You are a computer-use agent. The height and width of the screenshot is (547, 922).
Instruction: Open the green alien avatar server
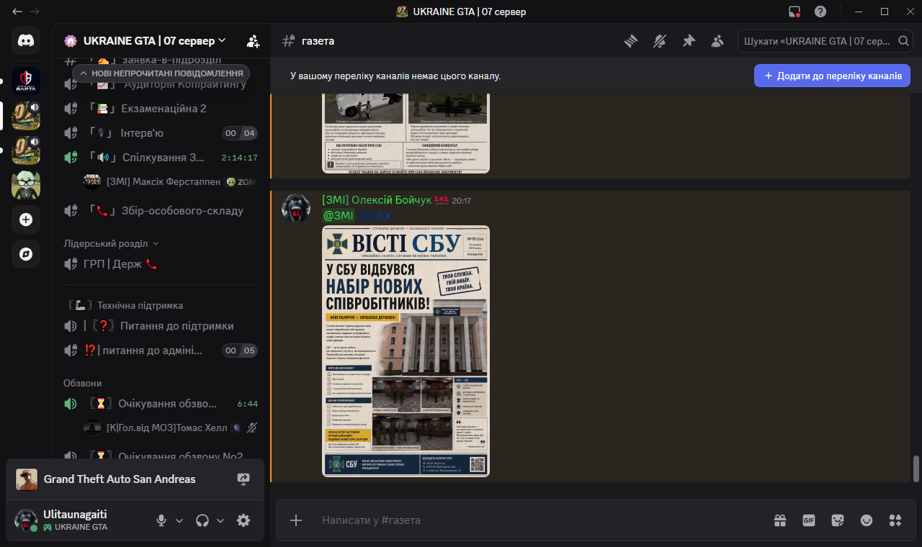point(26,185)
